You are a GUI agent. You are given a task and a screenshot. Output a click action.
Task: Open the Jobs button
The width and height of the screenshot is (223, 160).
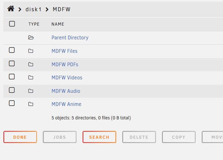(59, 137)
